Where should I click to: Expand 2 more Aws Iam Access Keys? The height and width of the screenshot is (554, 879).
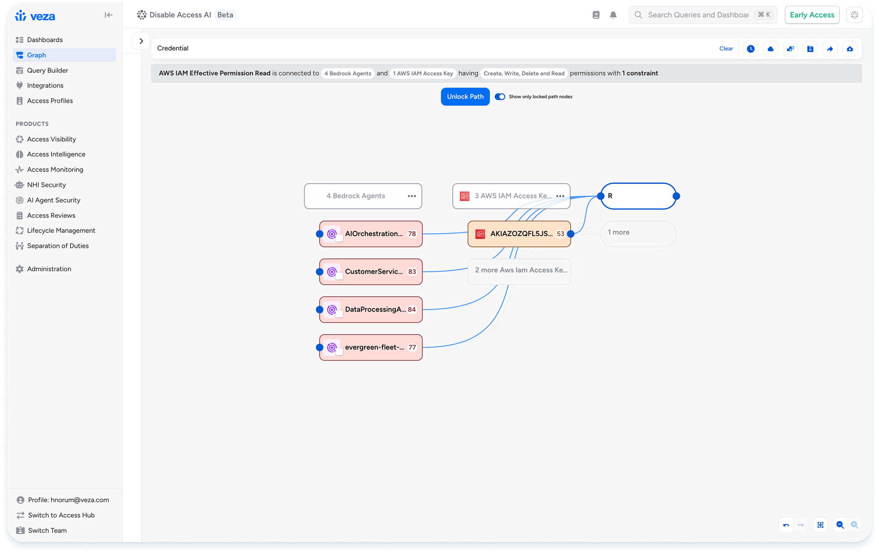(519, 270)
